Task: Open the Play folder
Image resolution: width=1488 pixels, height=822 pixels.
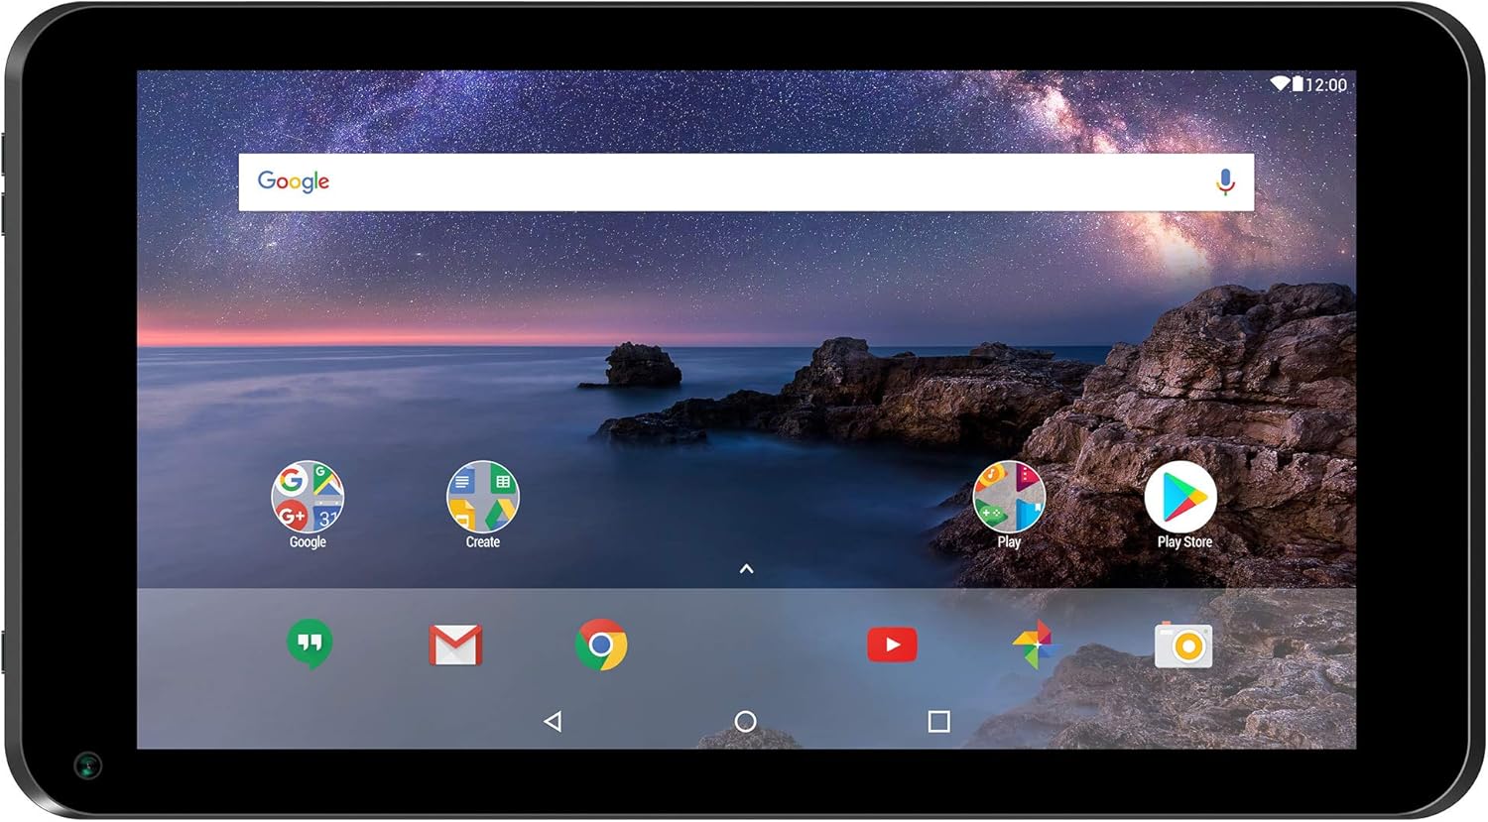Action: point(1009,497)
